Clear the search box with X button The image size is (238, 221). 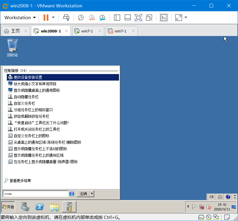click(x=72, y=194)
